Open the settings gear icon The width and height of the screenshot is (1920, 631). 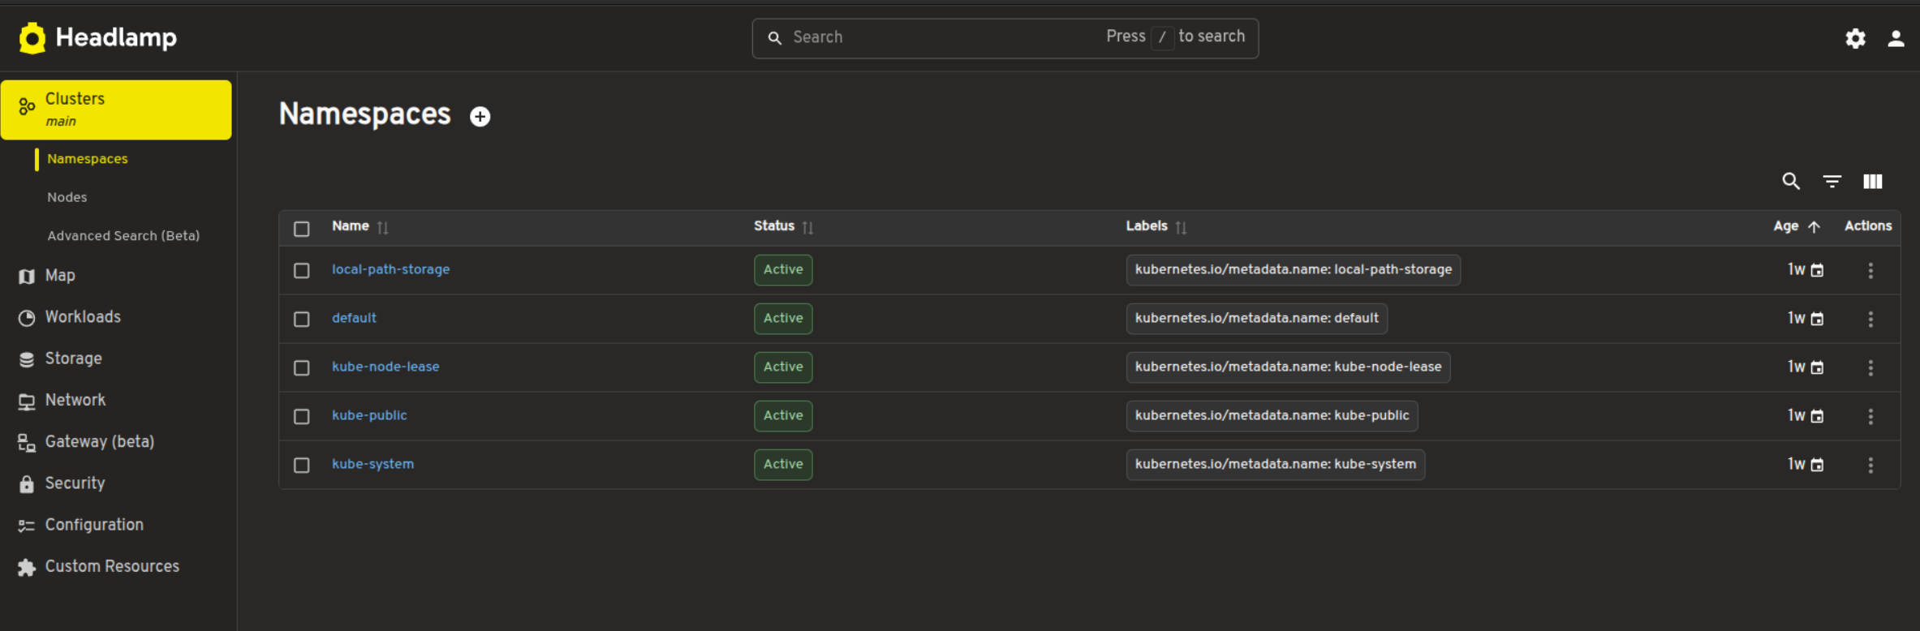(x=1855, y=38)
